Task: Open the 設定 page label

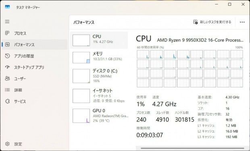Action: tap(18, 144)
